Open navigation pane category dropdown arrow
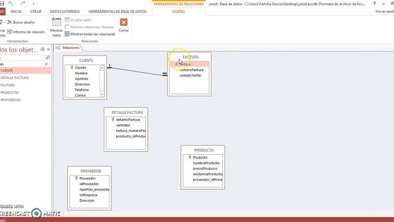The width and height of the screenshot is (394, 222). click(x=42, y=49)
